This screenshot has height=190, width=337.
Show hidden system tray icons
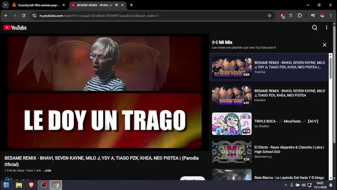(x=286, y=185)
